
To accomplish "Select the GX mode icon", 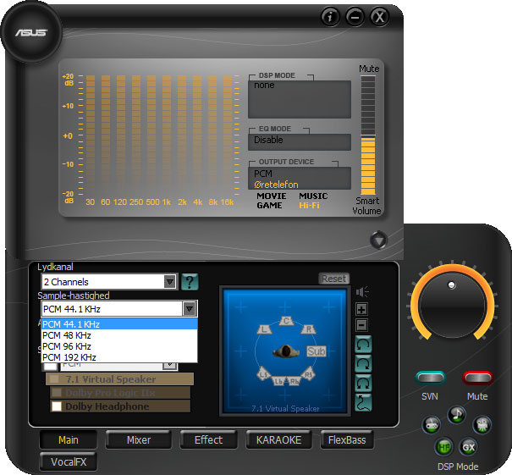I will [469, 446].
